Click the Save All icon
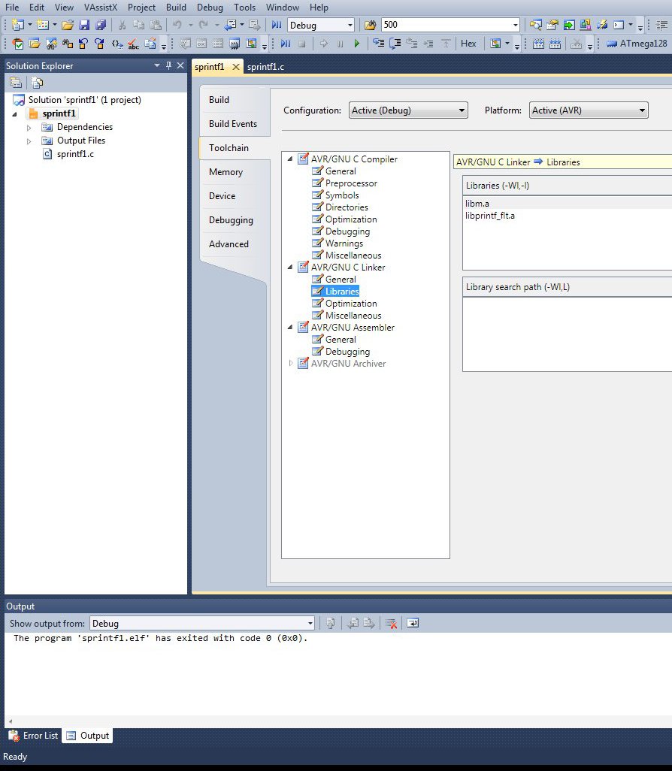This screenshot has height=771, width=672. pos(101,25)
